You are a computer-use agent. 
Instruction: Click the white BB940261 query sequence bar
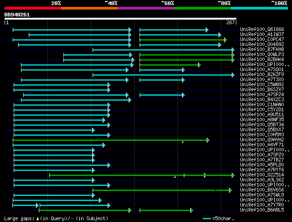tap(120, 19)
